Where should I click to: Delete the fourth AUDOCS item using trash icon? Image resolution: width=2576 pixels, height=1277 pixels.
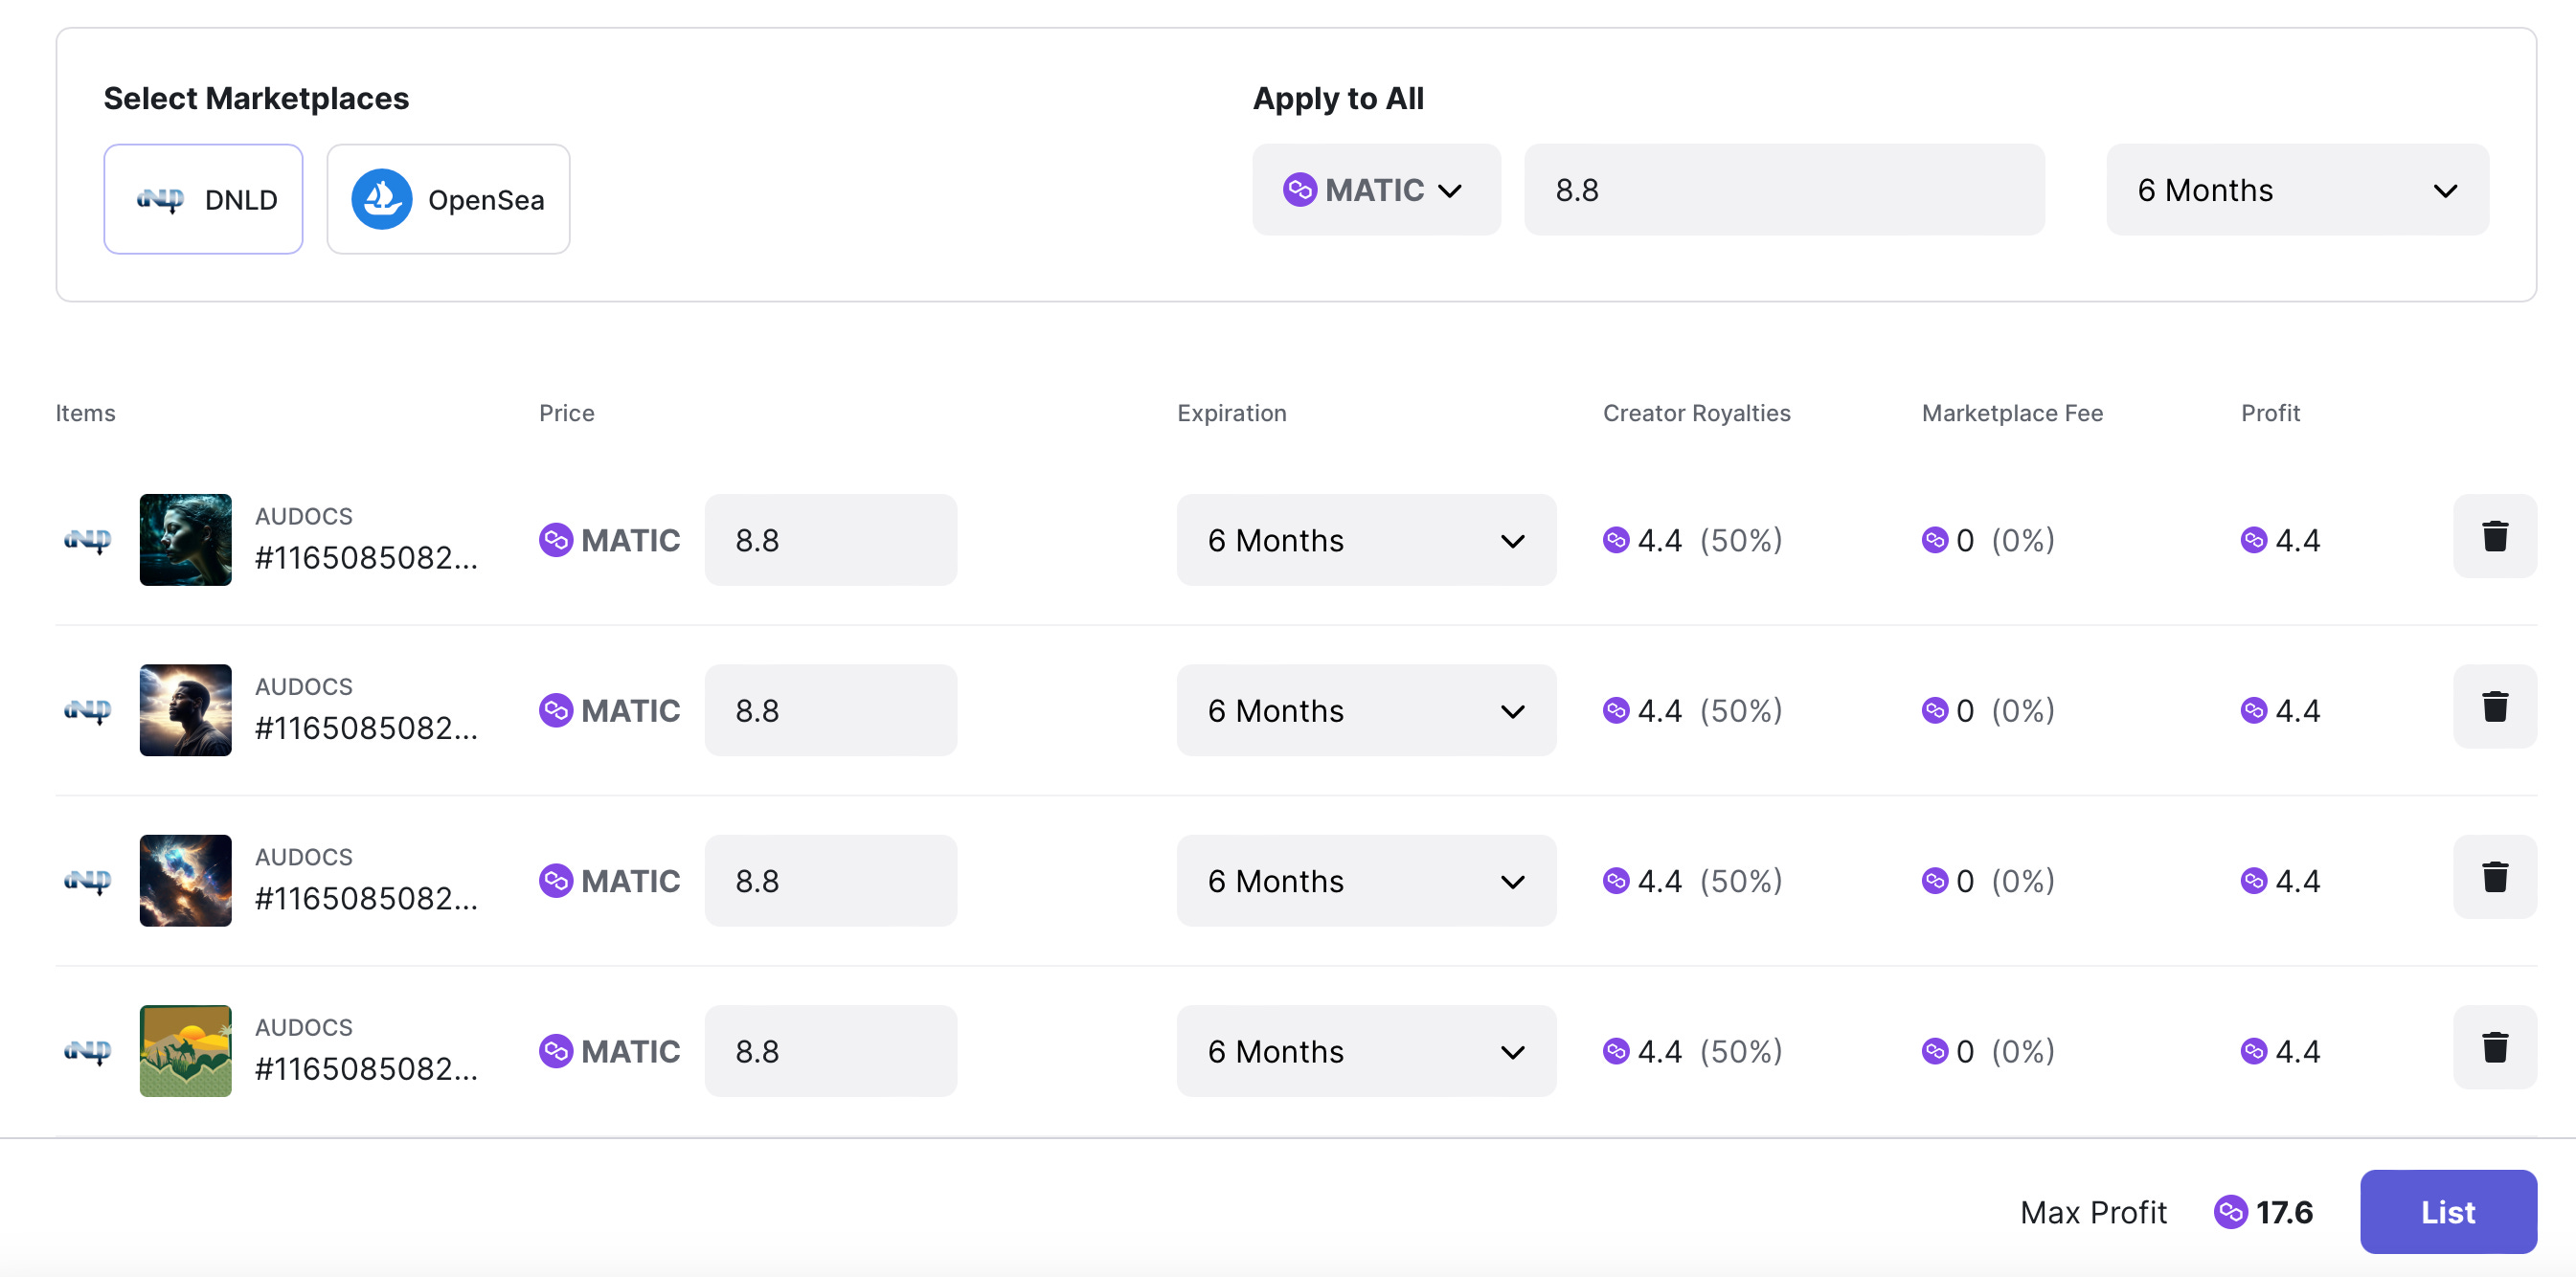click(x=2494, y=1048)
